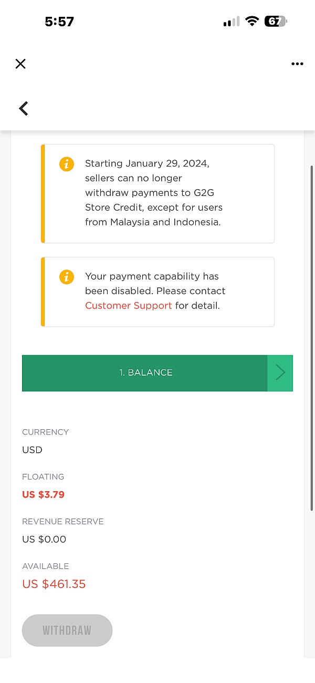Tap the USD currency value
Screen dimensions: 315x683
(x=32, y=450)
